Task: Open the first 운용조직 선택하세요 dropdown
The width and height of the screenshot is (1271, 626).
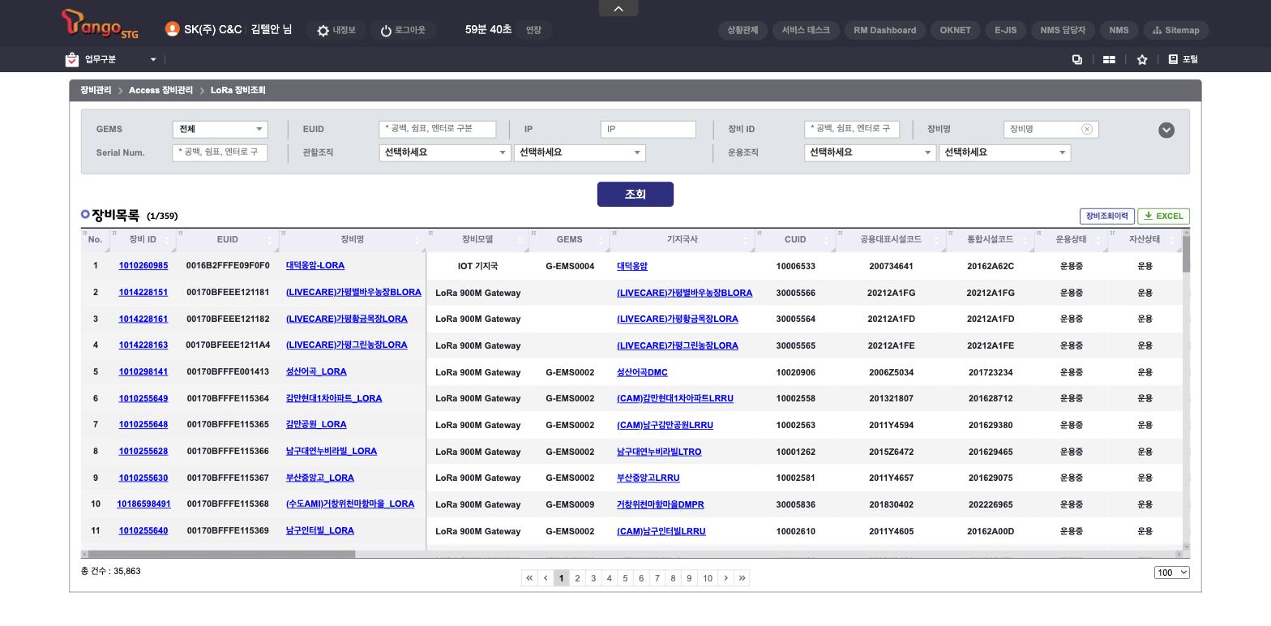Action: (870, 152)
